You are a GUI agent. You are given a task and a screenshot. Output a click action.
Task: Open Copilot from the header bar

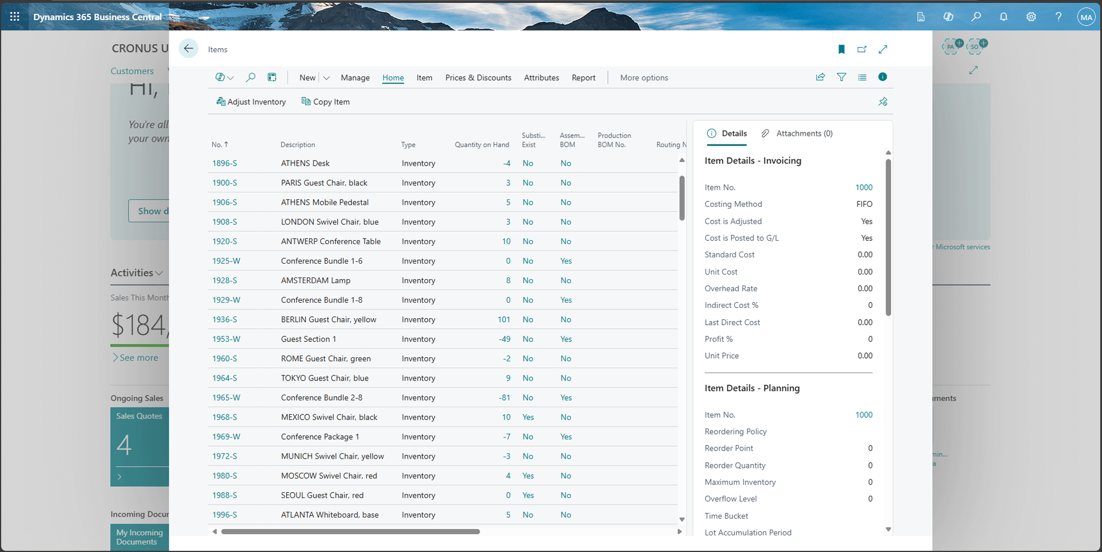click(x=949, y=17)
